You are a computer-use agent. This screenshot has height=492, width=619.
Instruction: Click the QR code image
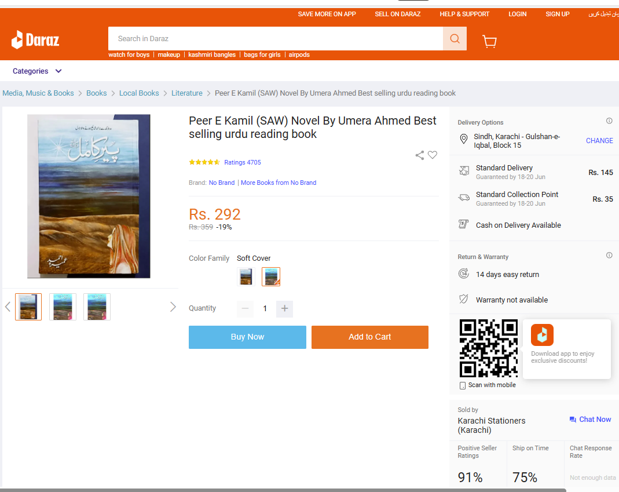point(488,348)
